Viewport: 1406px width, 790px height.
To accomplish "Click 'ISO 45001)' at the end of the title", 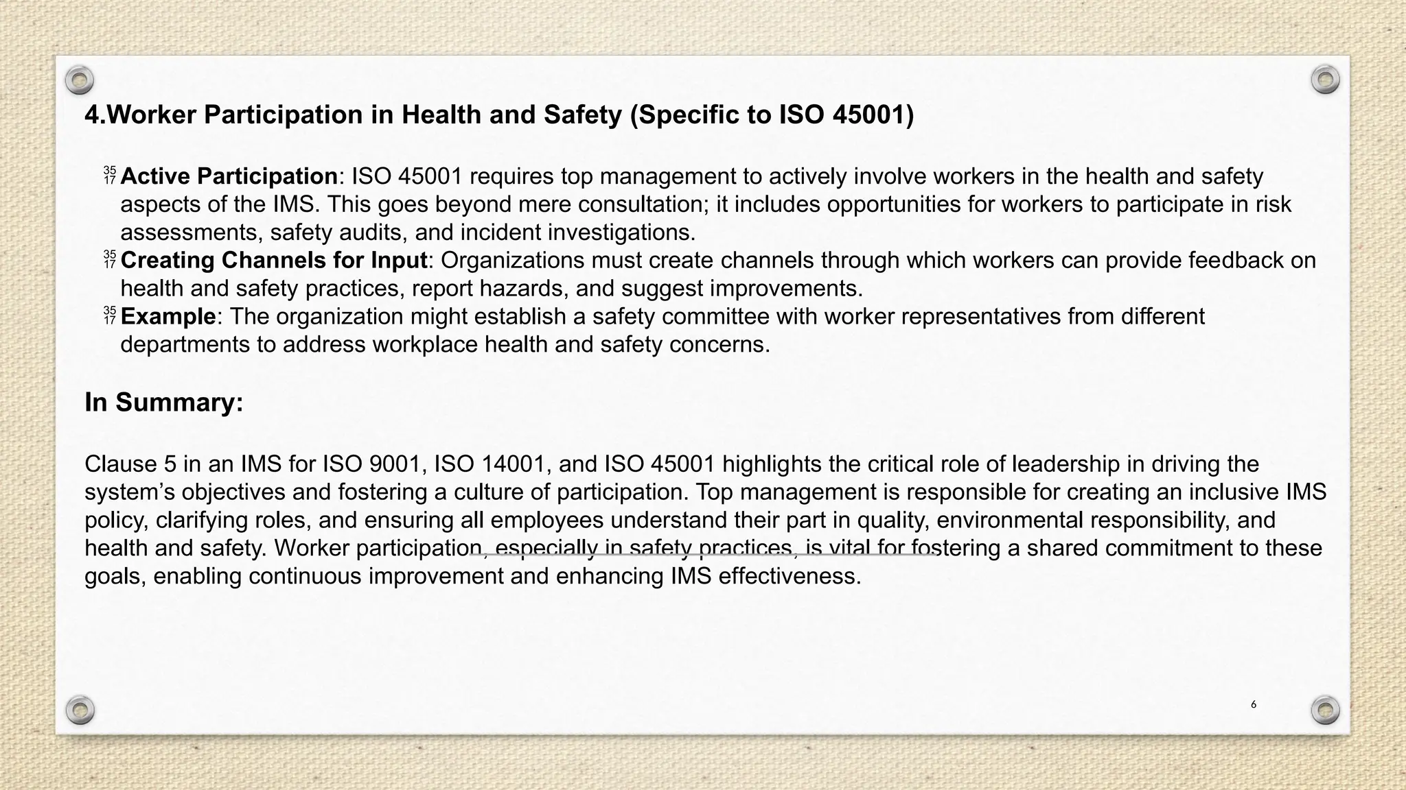I will pyautogui.click(x=847, y=115).
